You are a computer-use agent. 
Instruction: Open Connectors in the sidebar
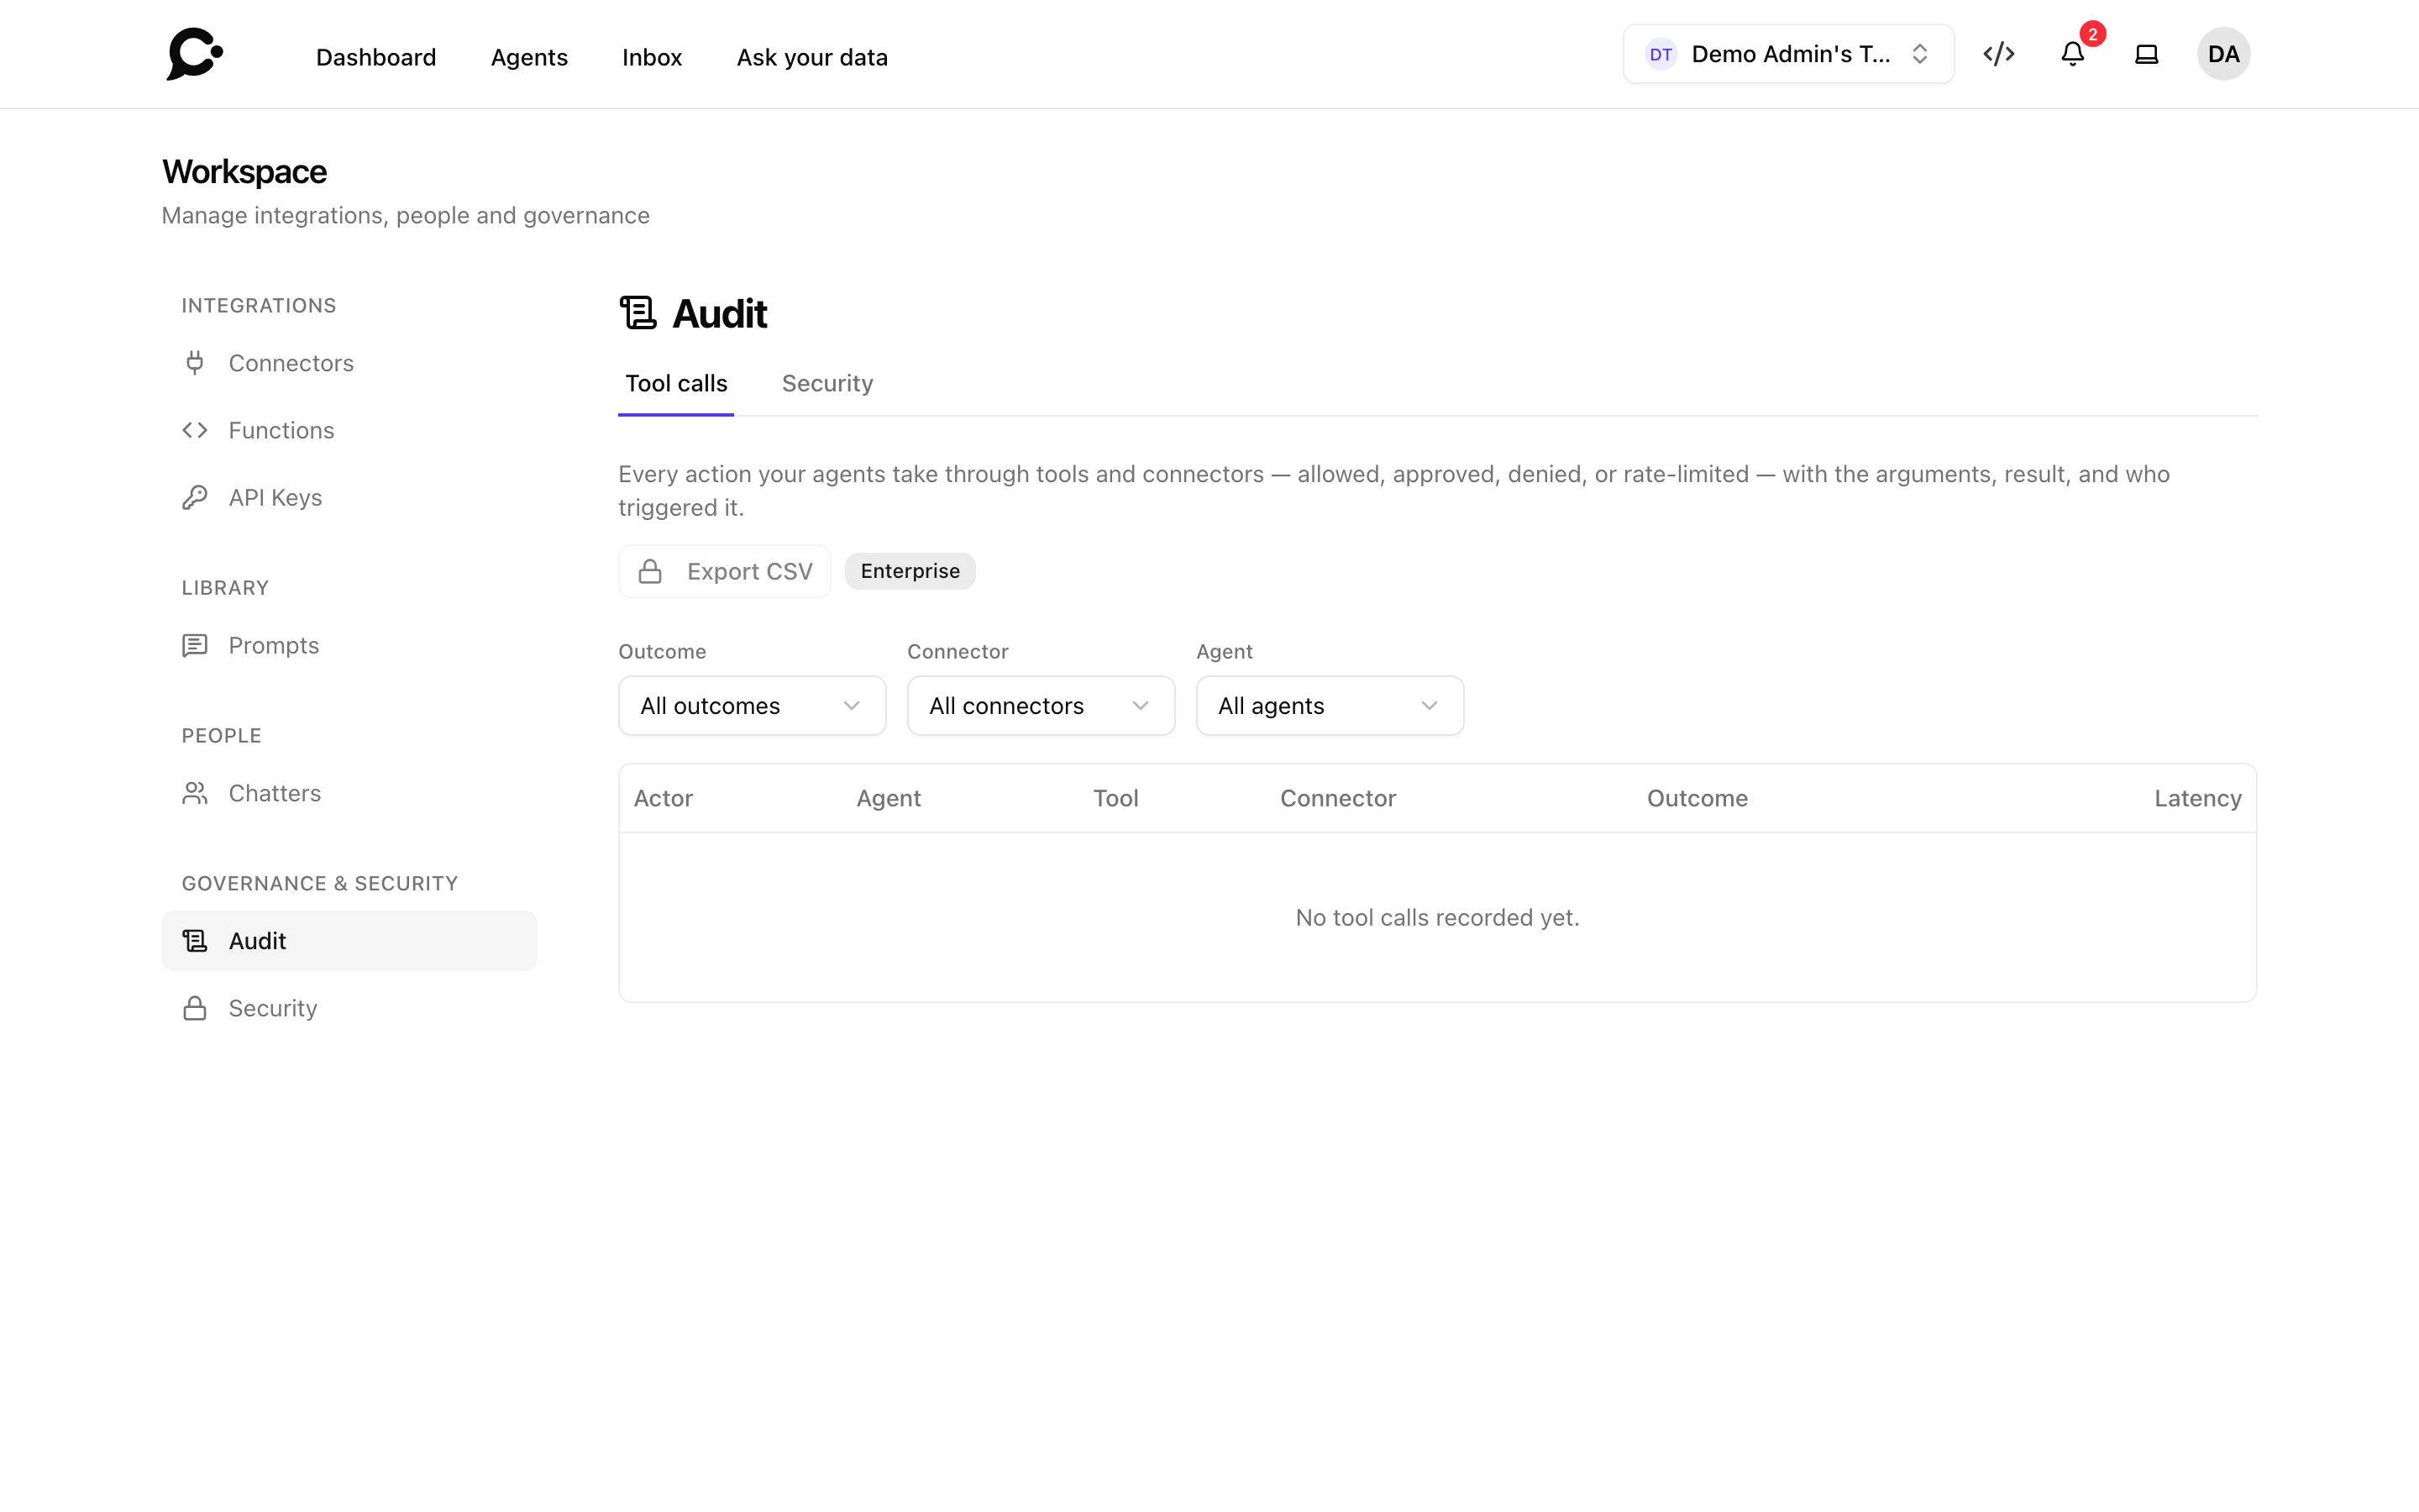point(349,363)
